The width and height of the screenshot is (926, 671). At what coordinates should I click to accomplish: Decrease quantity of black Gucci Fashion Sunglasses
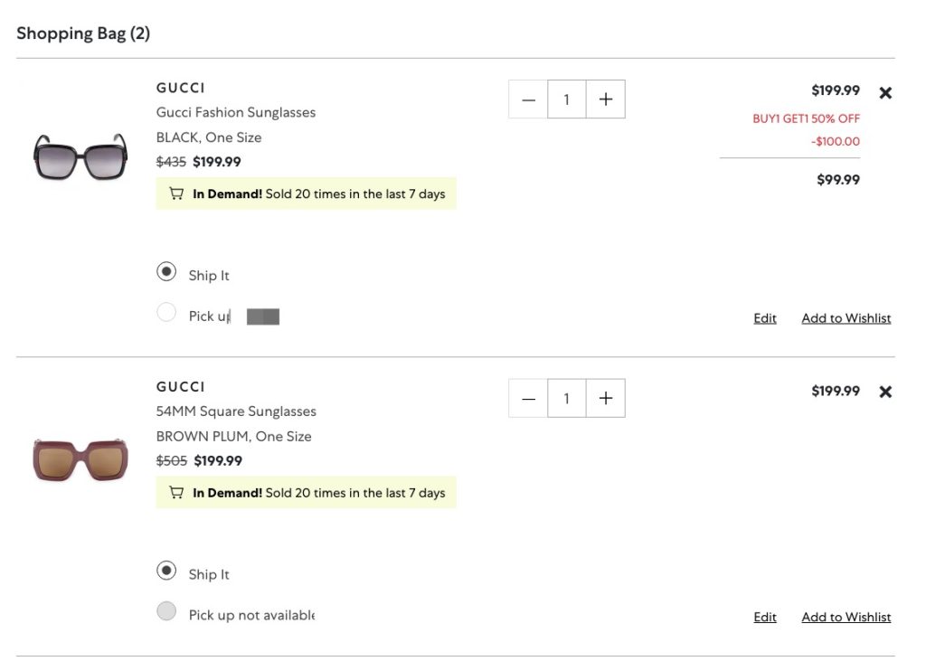(528, 99)
